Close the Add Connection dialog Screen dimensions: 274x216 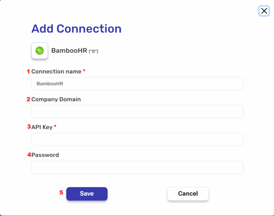[264, 11]
